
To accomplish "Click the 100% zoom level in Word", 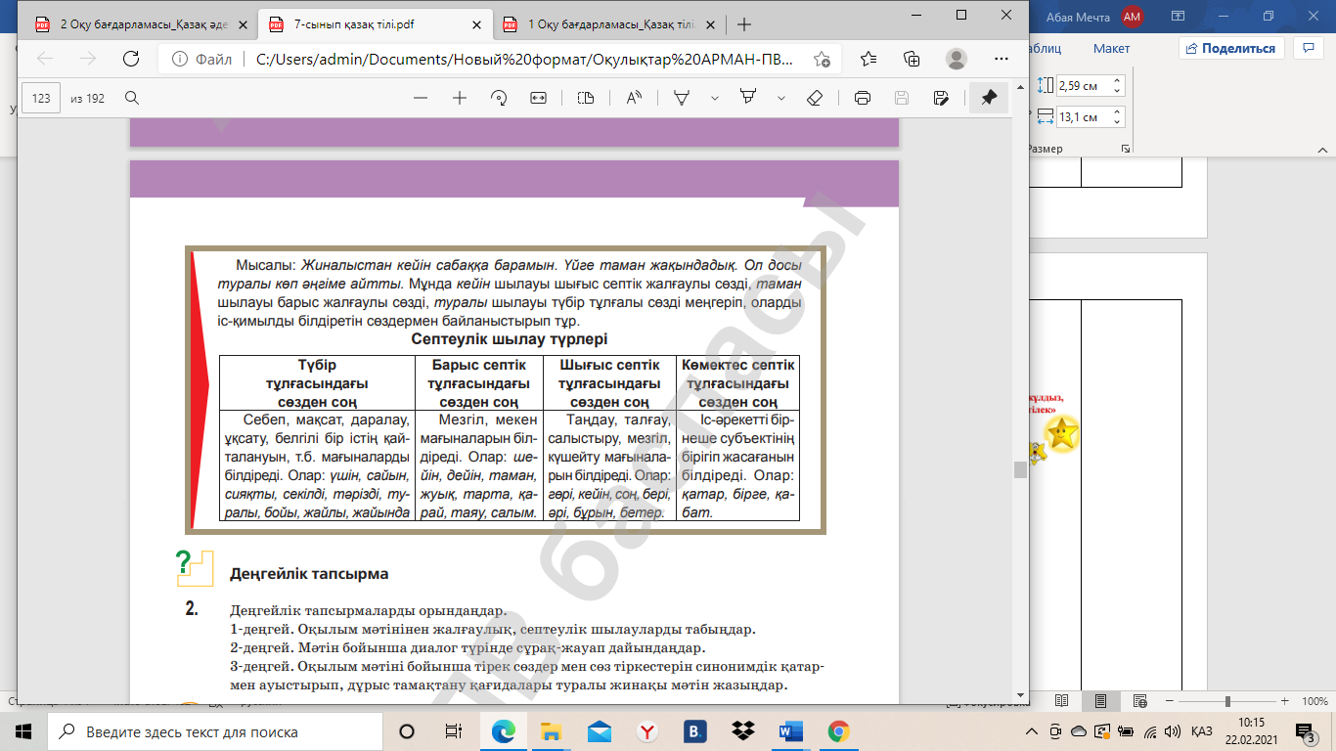I will click(1314, 701).
